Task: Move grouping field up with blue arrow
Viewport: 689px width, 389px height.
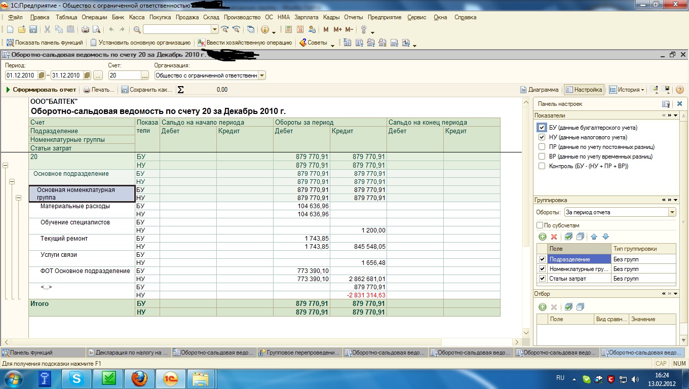Action: coord(594,237)
